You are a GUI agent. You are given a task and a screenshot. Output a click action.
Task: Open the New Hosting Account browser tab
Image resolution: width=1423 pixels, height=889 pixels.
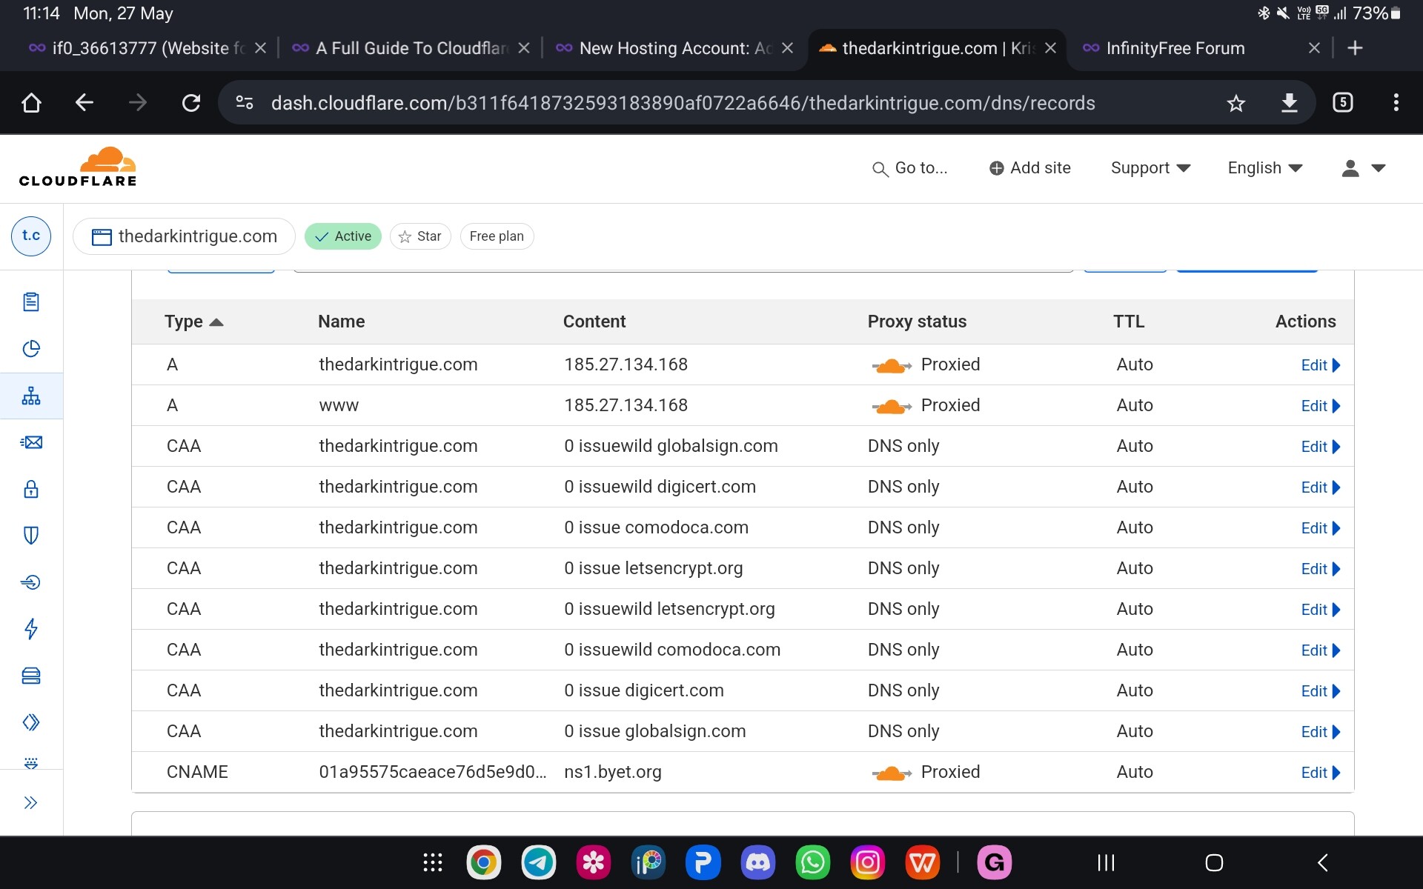point(666,48)
